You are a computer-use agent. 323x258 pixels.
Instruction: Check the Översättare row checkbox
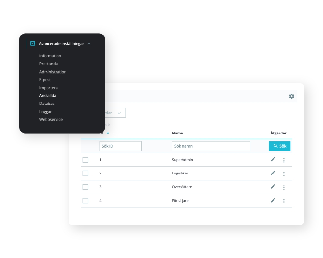(x=85, y=187)
